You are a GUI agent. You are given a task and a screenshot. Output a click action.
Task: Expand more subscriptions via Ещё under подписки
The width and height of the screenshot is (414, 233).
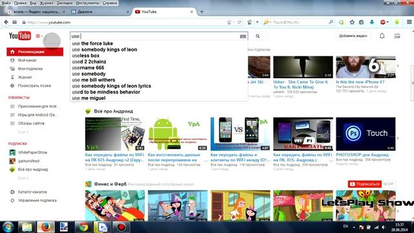pos(23,178)
